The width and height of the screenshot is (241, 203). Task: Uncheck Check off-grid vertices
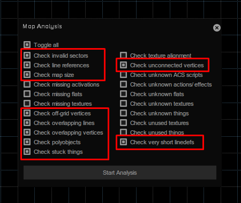pyautogui.click(x=27, y=113)
